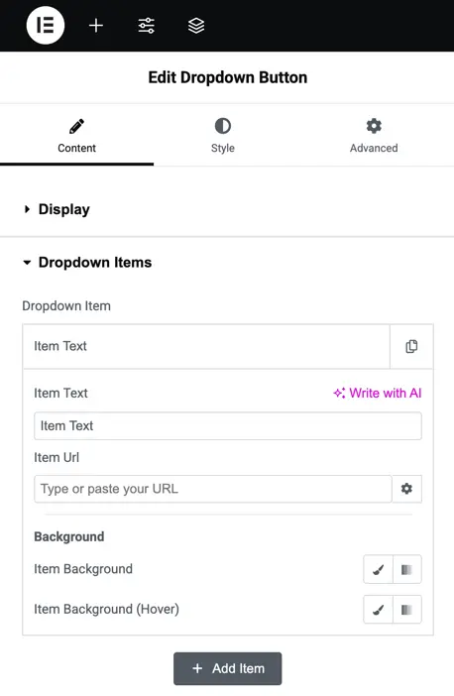Screen dimensions: 454x696
Task: Click the plus Add Element icon
Action: 96,26
